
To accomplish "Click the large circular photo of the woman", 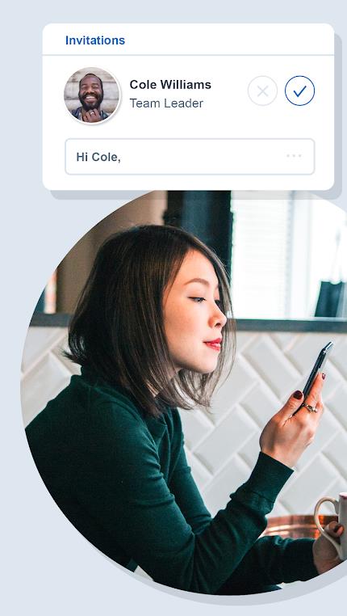I will (184, 393).
